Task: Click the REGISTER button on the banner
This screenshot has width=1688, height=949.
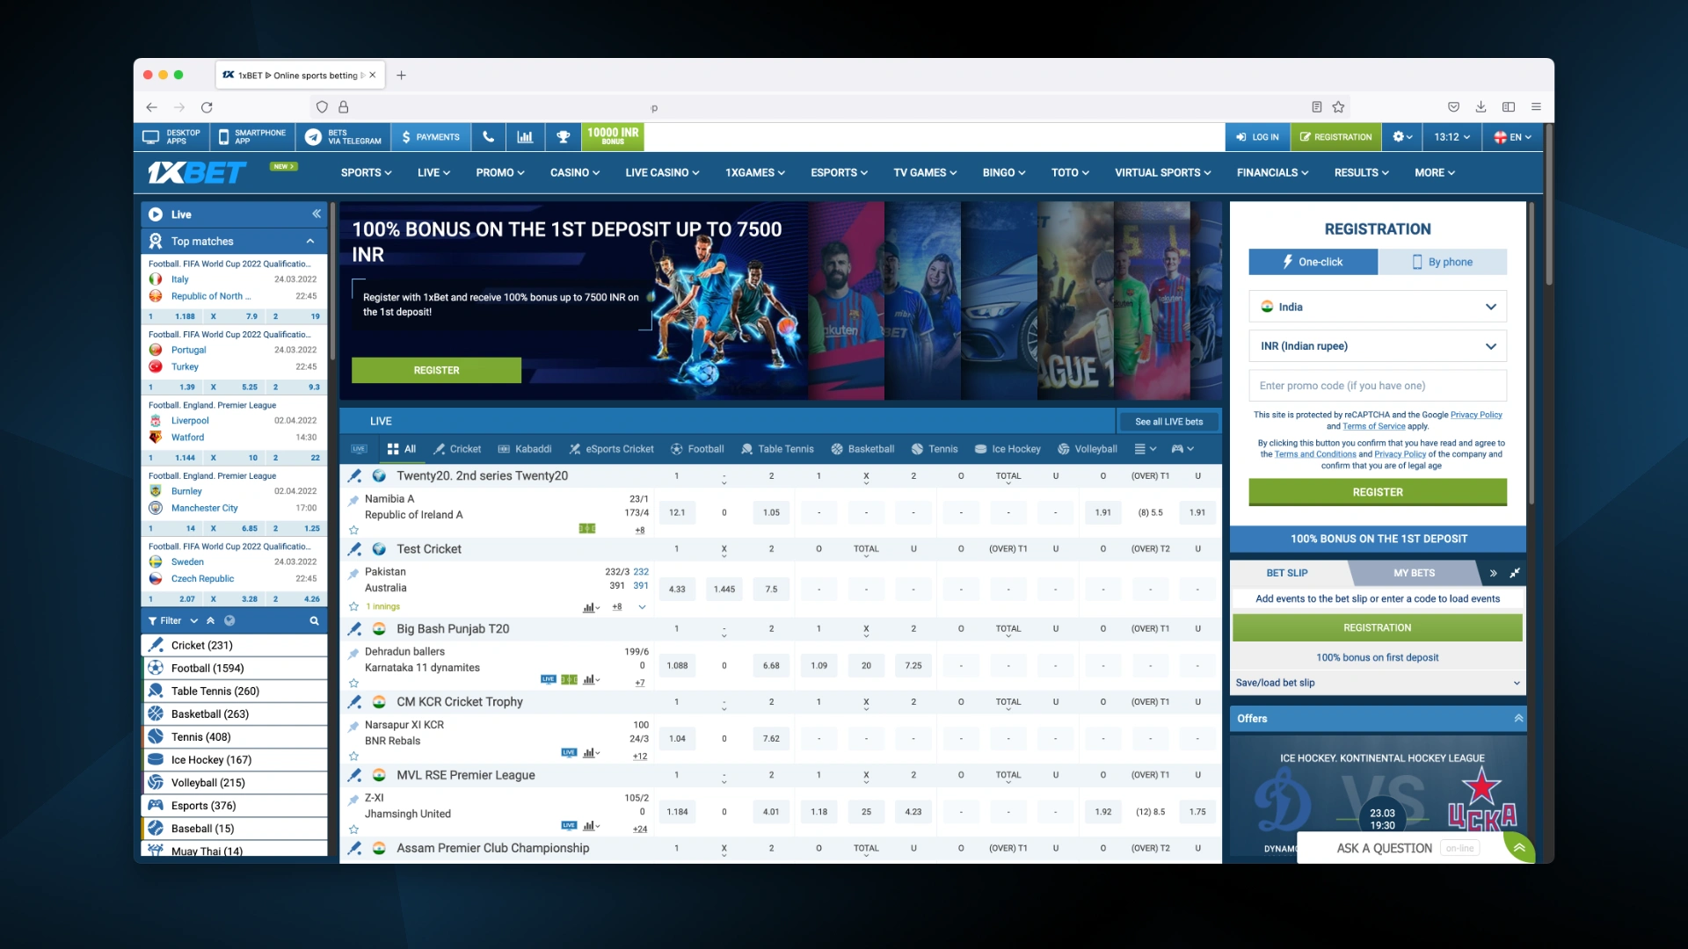Action: tap(436, 368)
